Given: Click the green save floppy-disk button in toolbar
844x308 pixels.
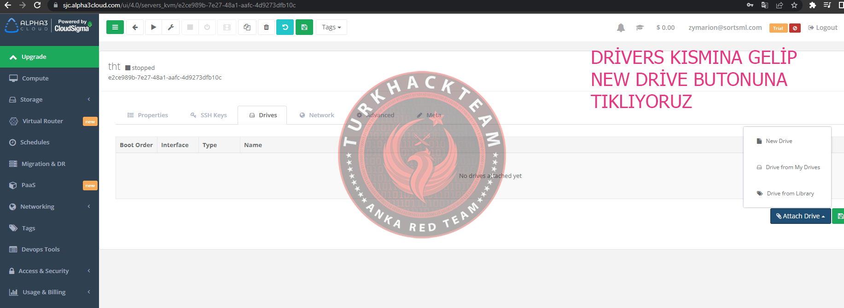Looking at the screenshot, I should coord(304,27).
